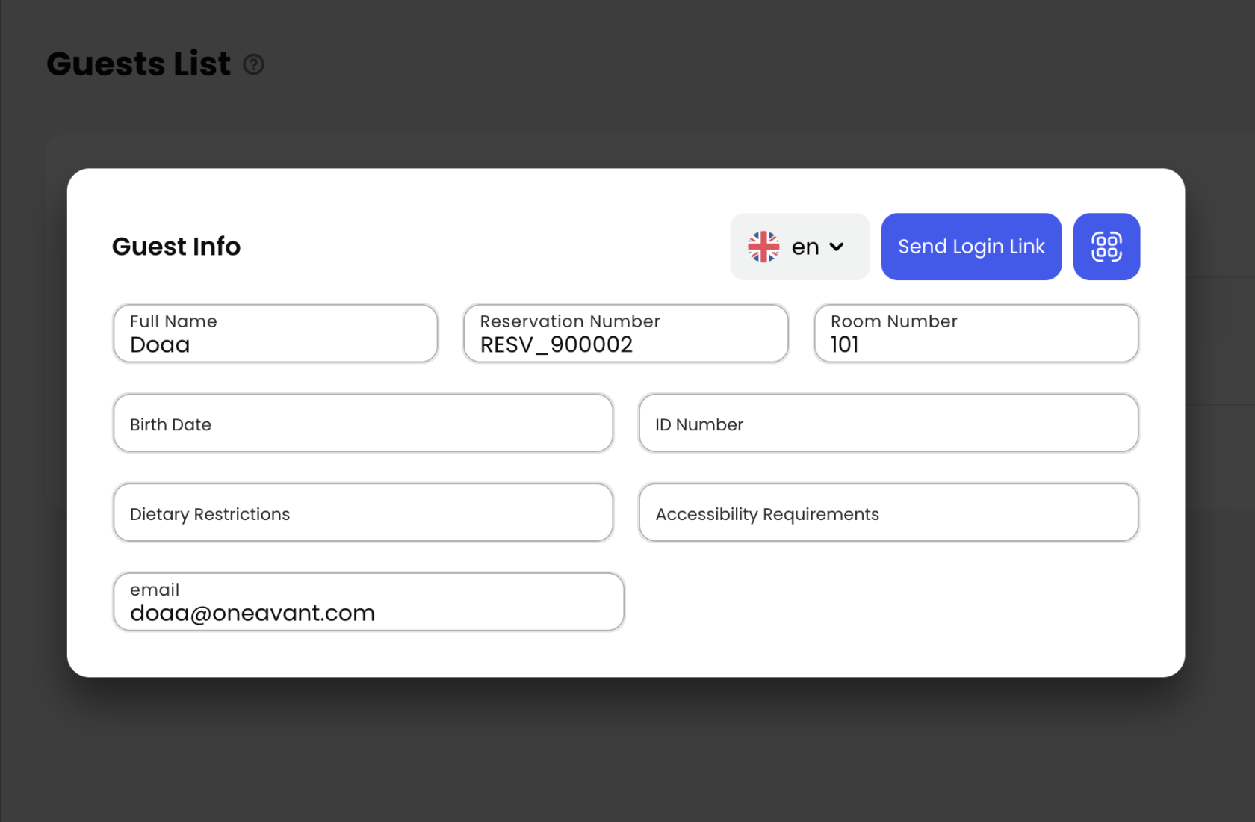Click the Guest Info dialog heading
This screenshot has width=1255, height=822.
coord(176,247)
